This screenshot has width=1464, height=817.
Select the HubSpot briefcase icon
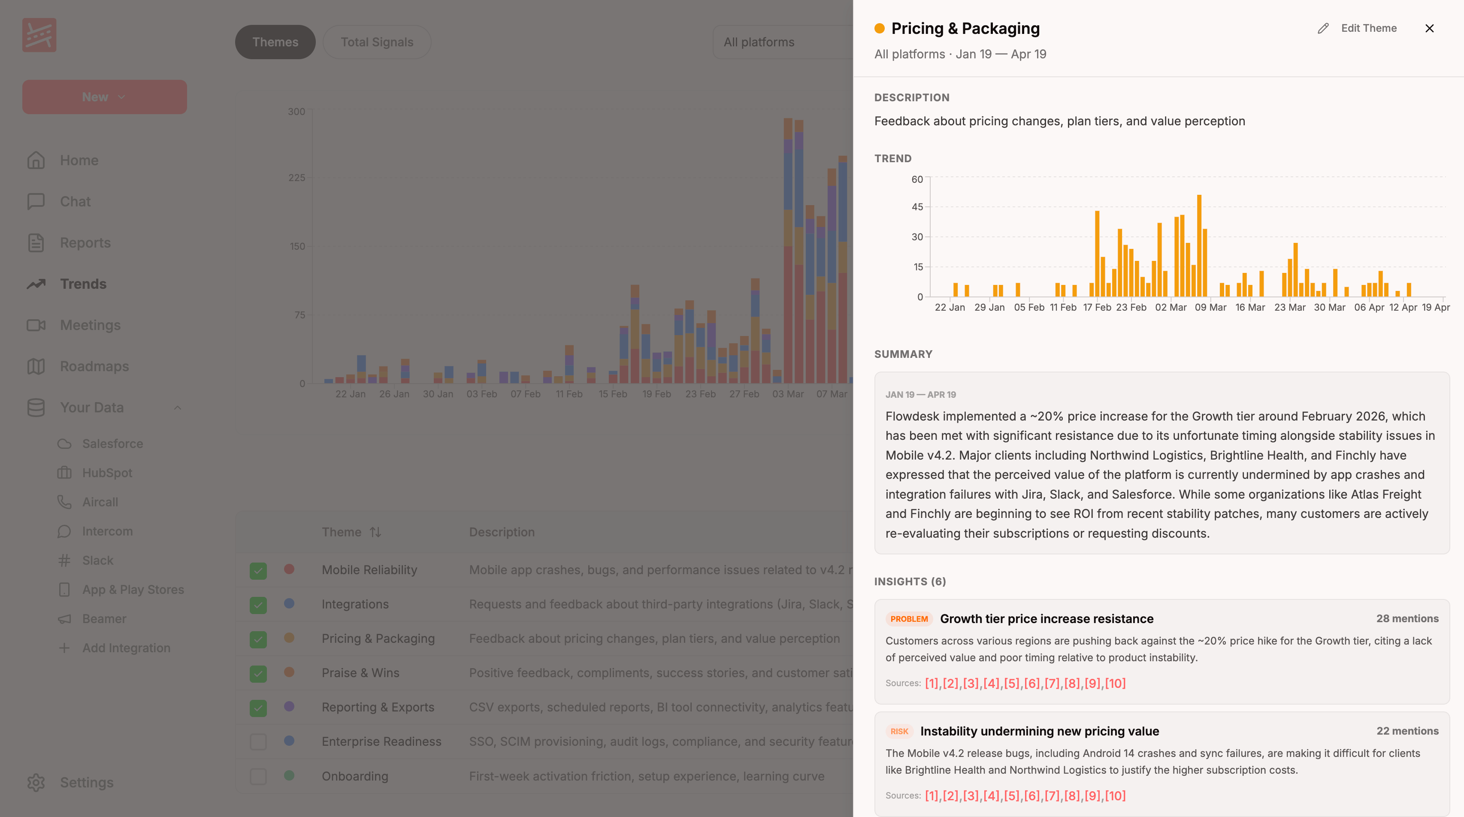64,473
